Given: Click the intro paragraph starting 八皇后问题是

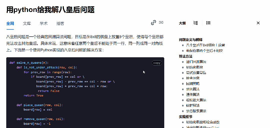Looking at the screenshot, I should 85,44.
